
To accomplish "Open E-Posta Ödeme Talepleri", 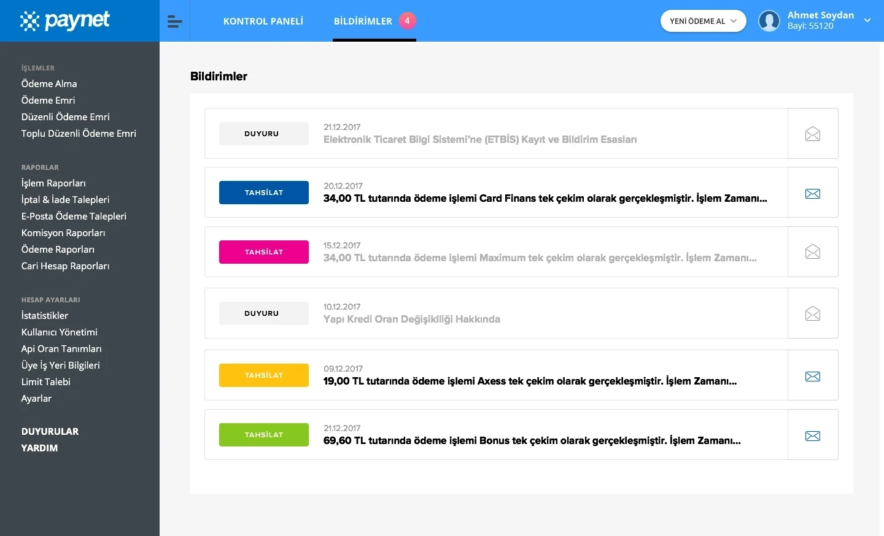I will coord(74,216).
